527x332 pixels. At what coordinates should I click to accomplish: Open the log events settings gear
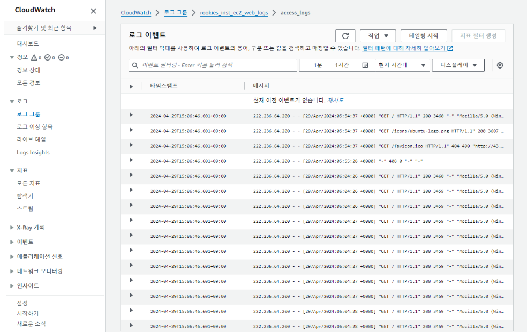[x=500, y=65]
